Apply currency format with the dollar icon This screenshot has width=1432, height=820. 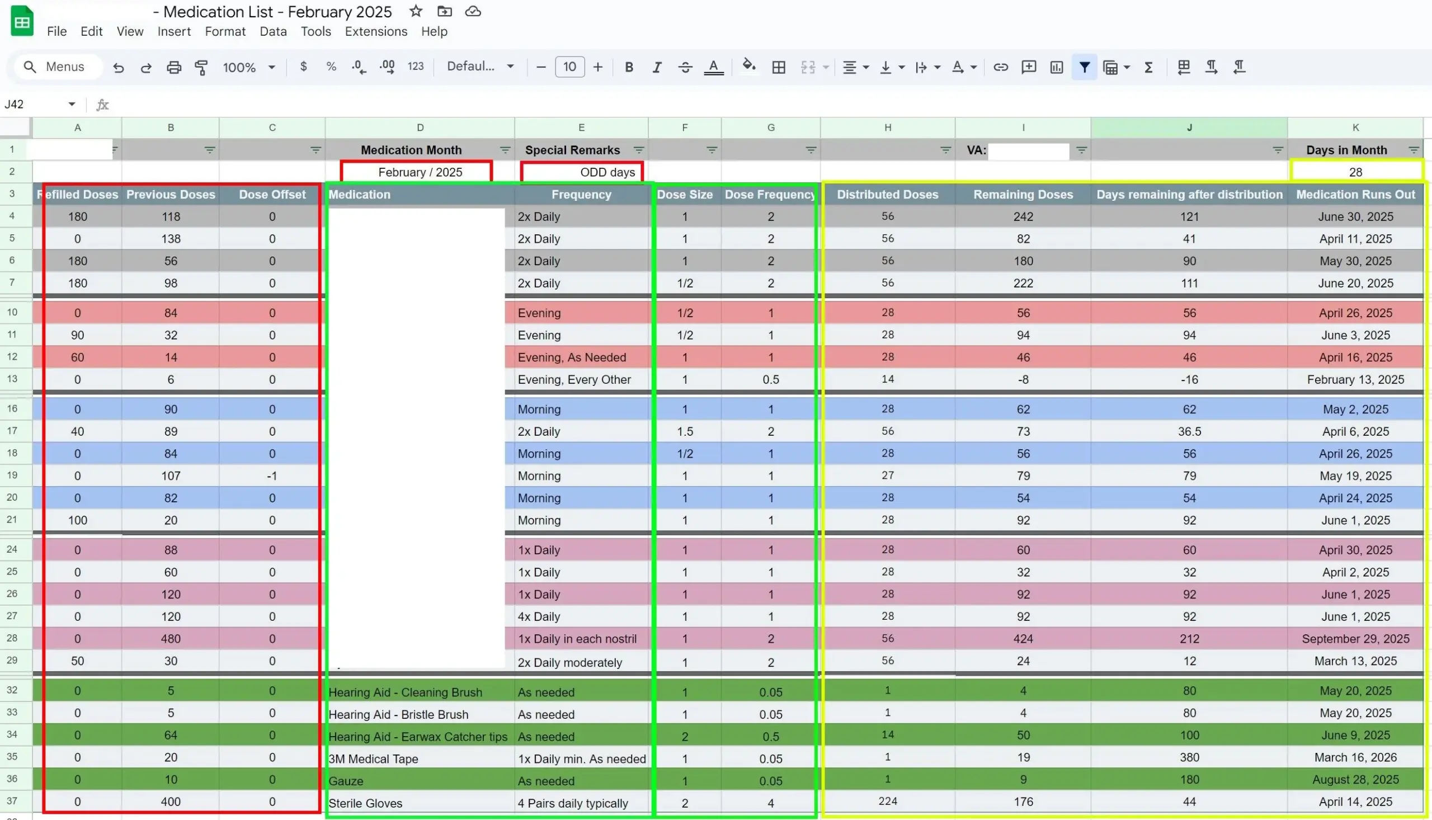[303, 67]
